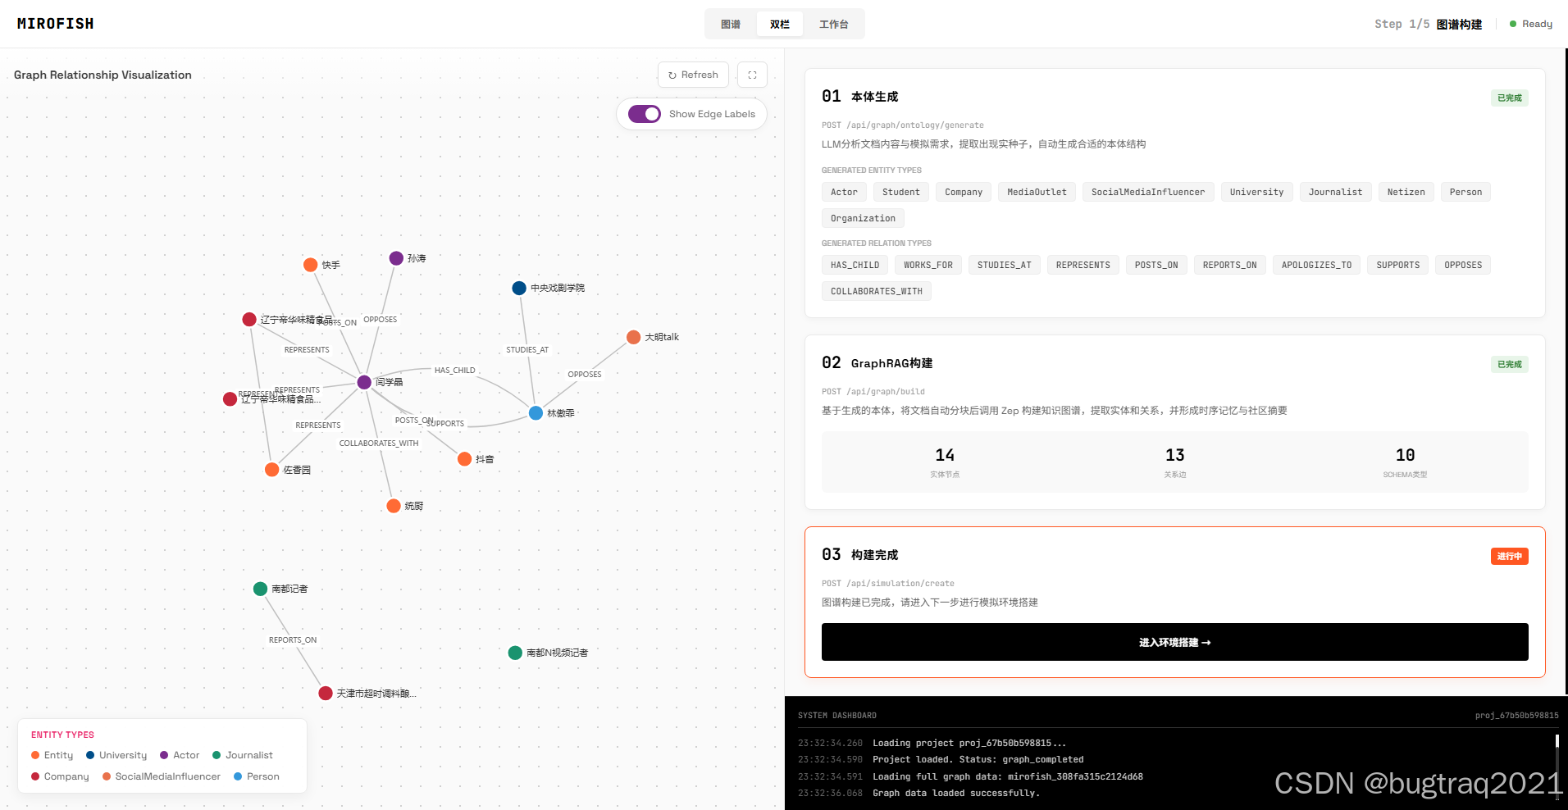Select the 抖音 node circle
This screenshot has width=1568, height=810.
(464, 459)
